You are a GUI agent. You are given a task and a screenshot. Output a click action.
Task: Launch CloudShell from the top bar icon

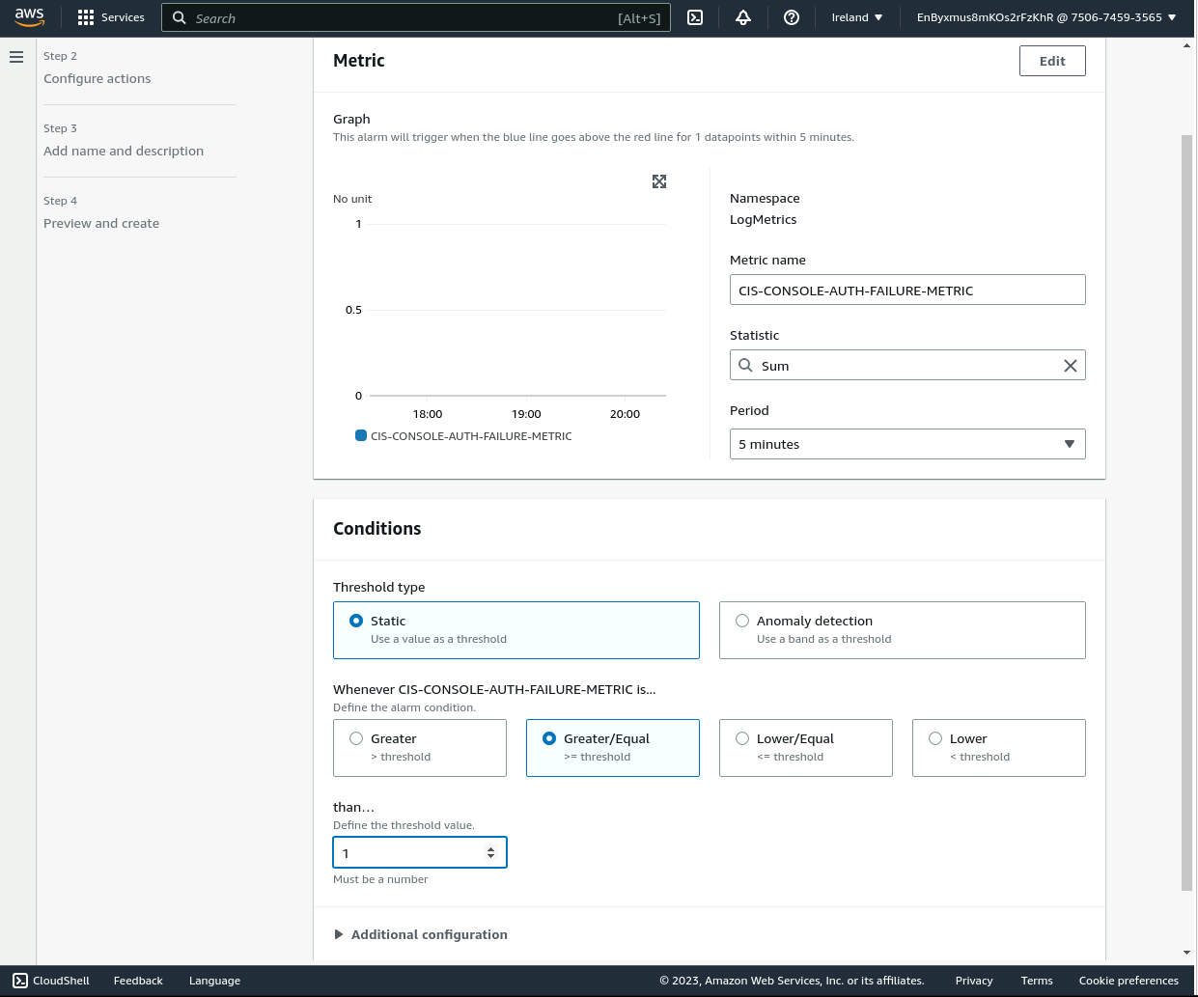pyautogui.click(x=695, y=17)
